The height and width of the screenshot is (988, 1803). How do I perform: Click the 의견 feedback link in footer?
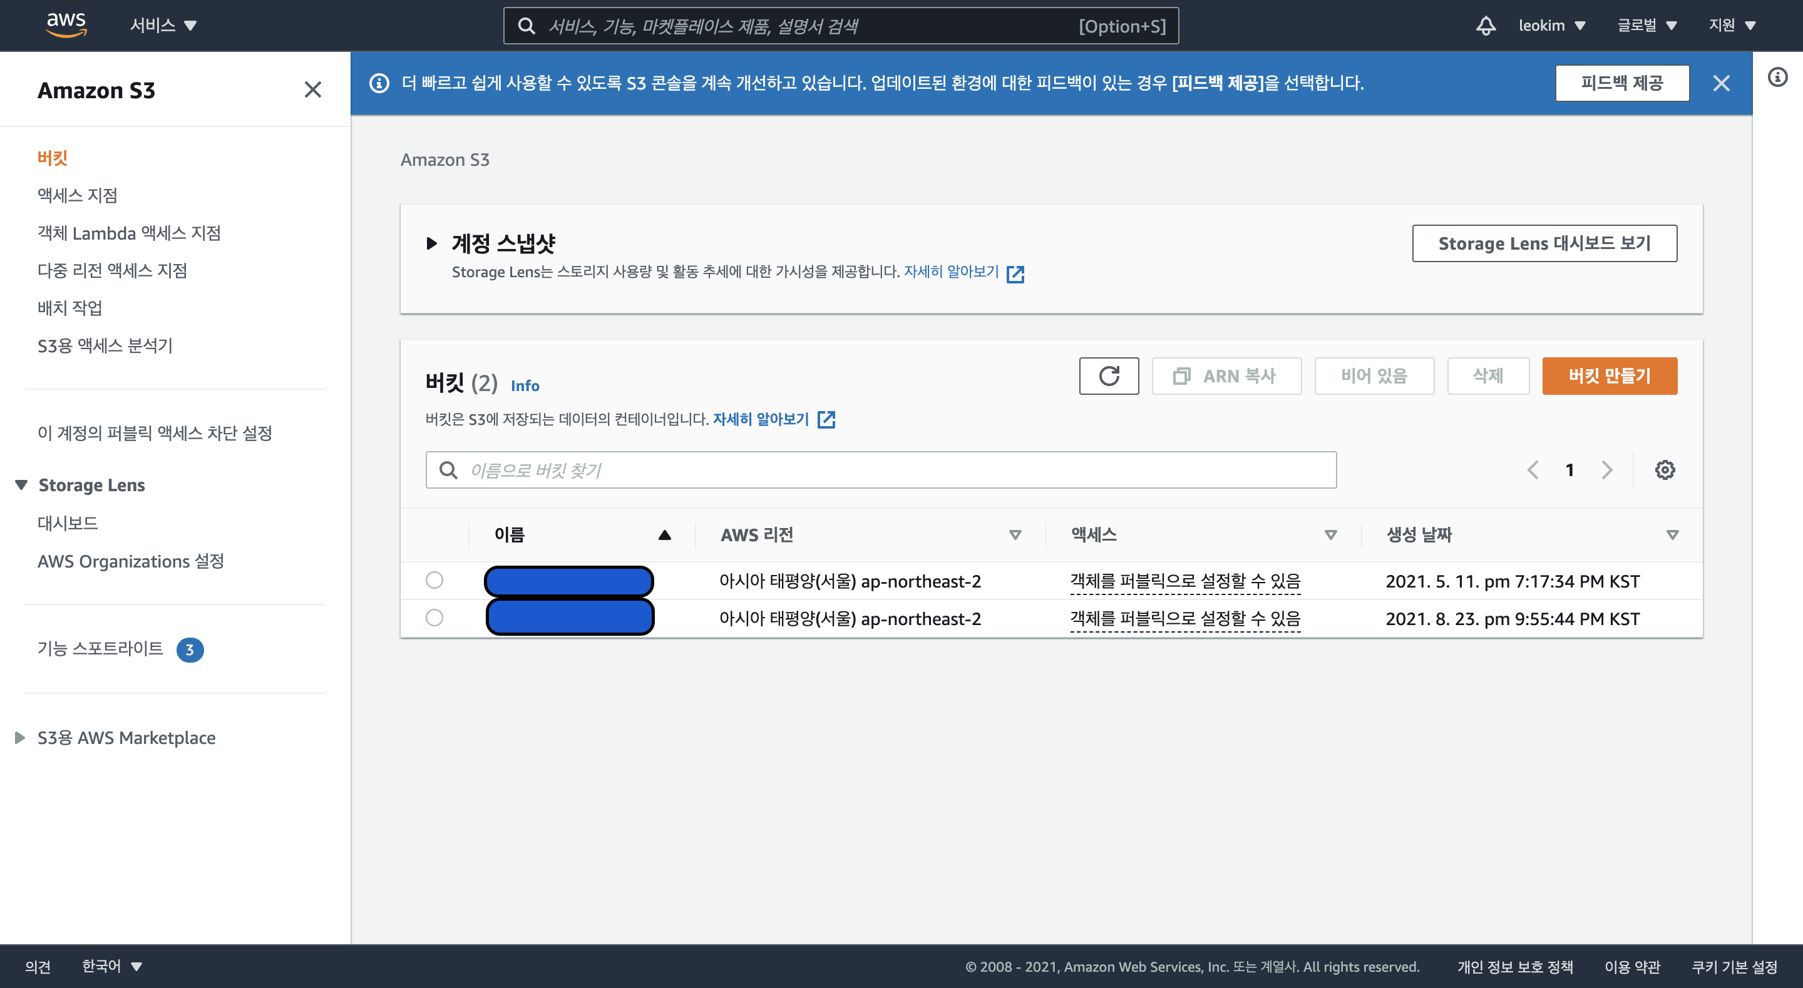(38, 966)
